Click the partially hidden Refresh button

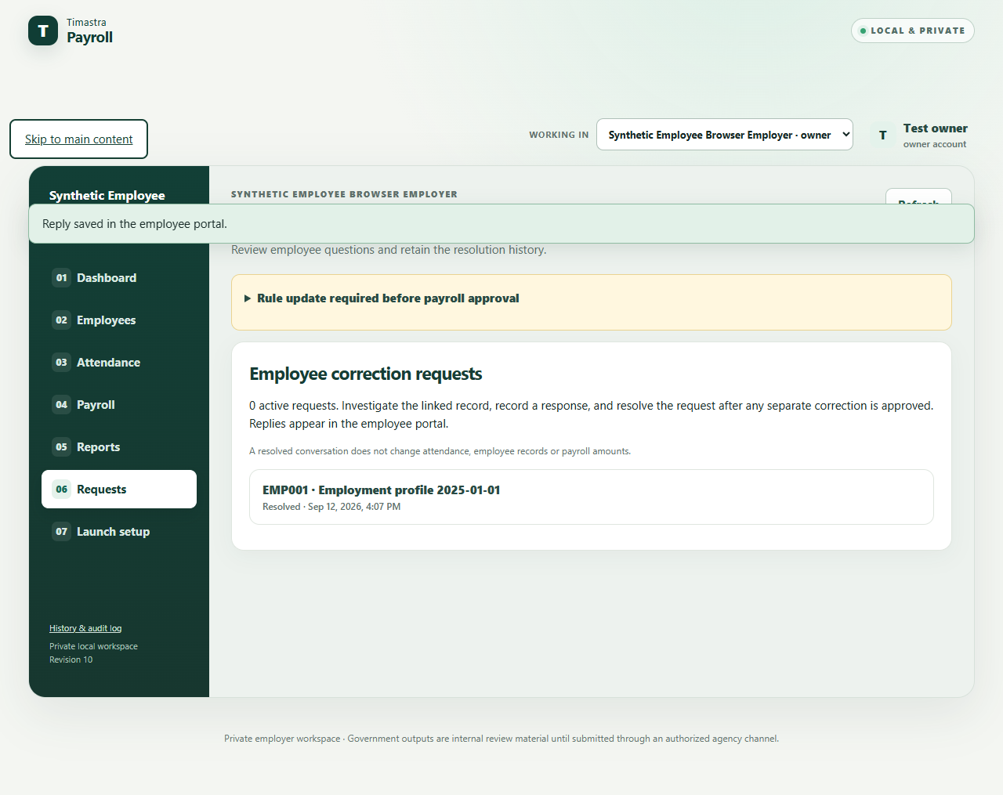pos(918,197)
